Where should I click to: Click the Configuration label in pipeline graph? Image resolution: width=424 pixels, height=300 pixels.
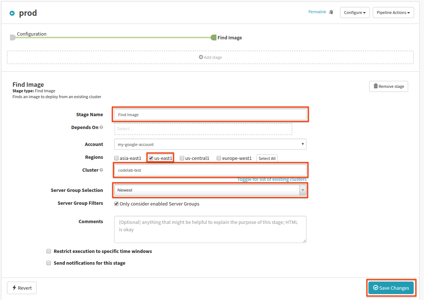pos(32,34)
